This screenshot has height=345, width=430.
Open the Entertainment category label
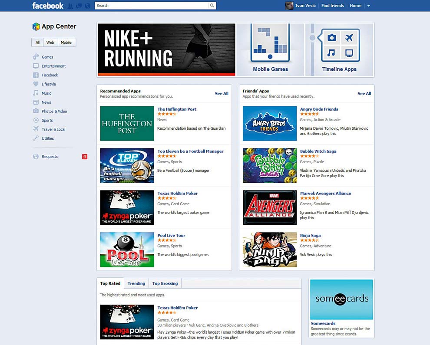click(x=54, y=66)
